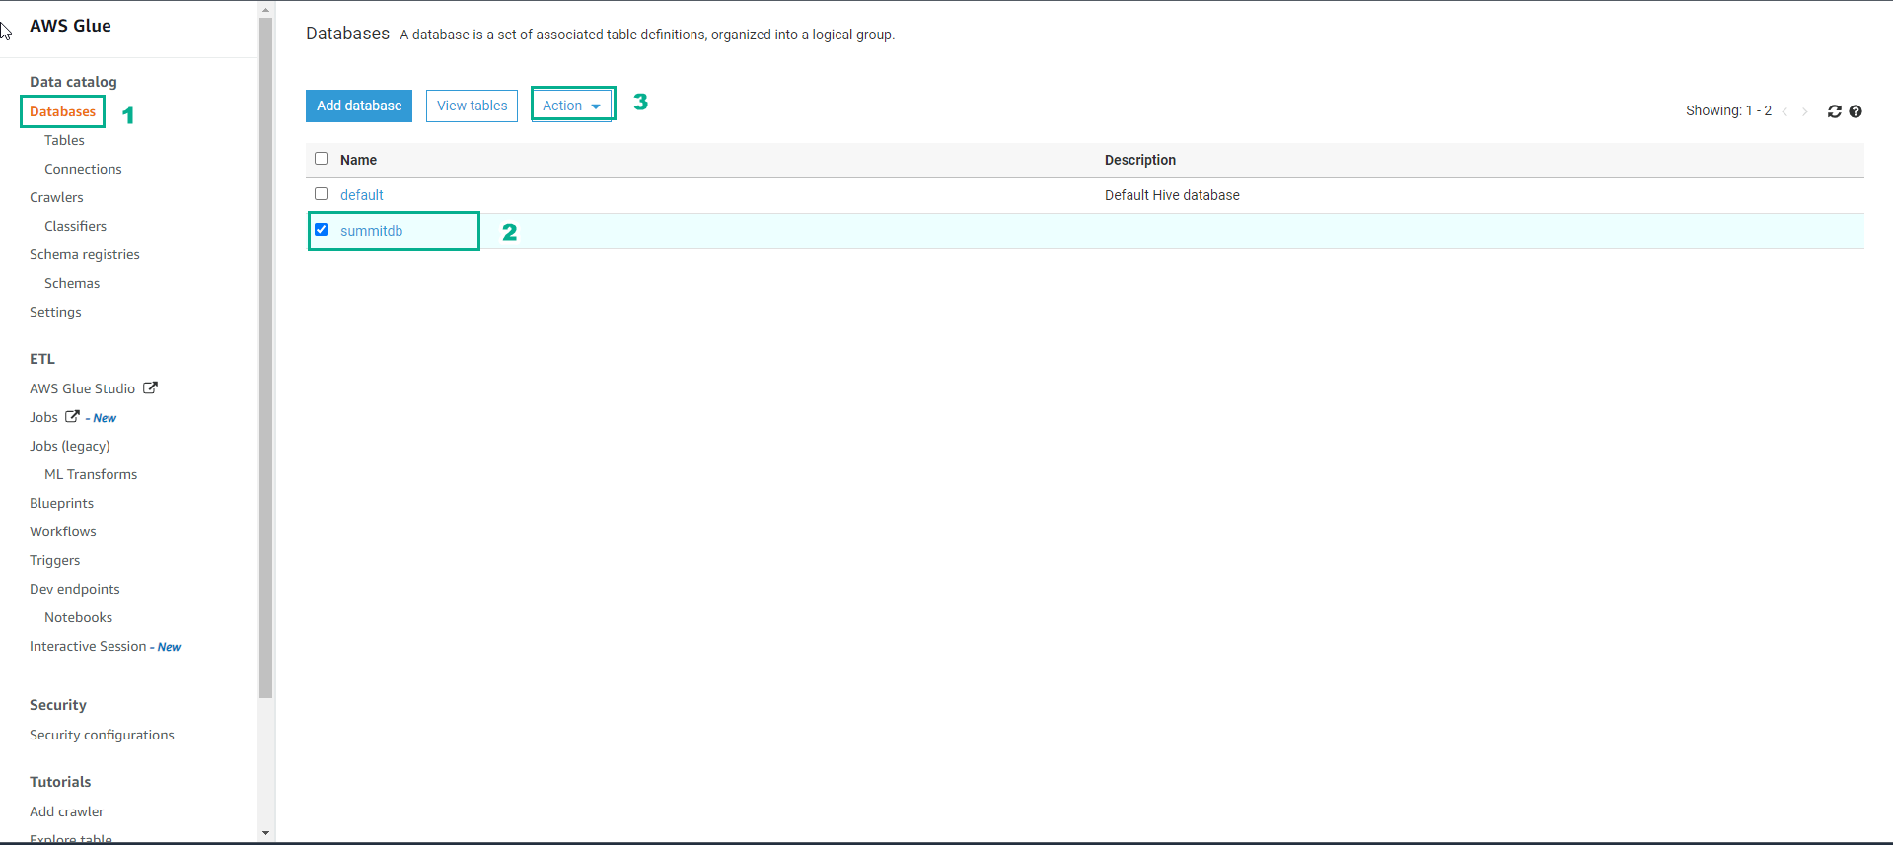Click the Add database button
Image resolution: width=1893 pixels, height=845 pixels.
(359, 106)
